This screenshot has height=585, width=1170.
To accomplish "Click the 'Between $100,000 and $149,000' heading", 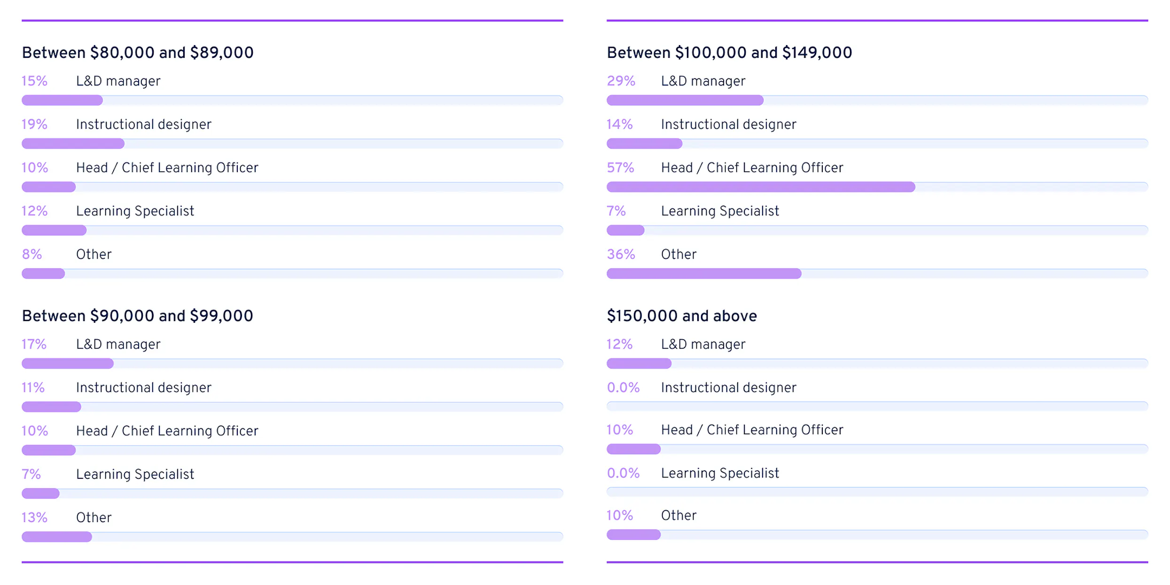I will click(x=729, y=53).
